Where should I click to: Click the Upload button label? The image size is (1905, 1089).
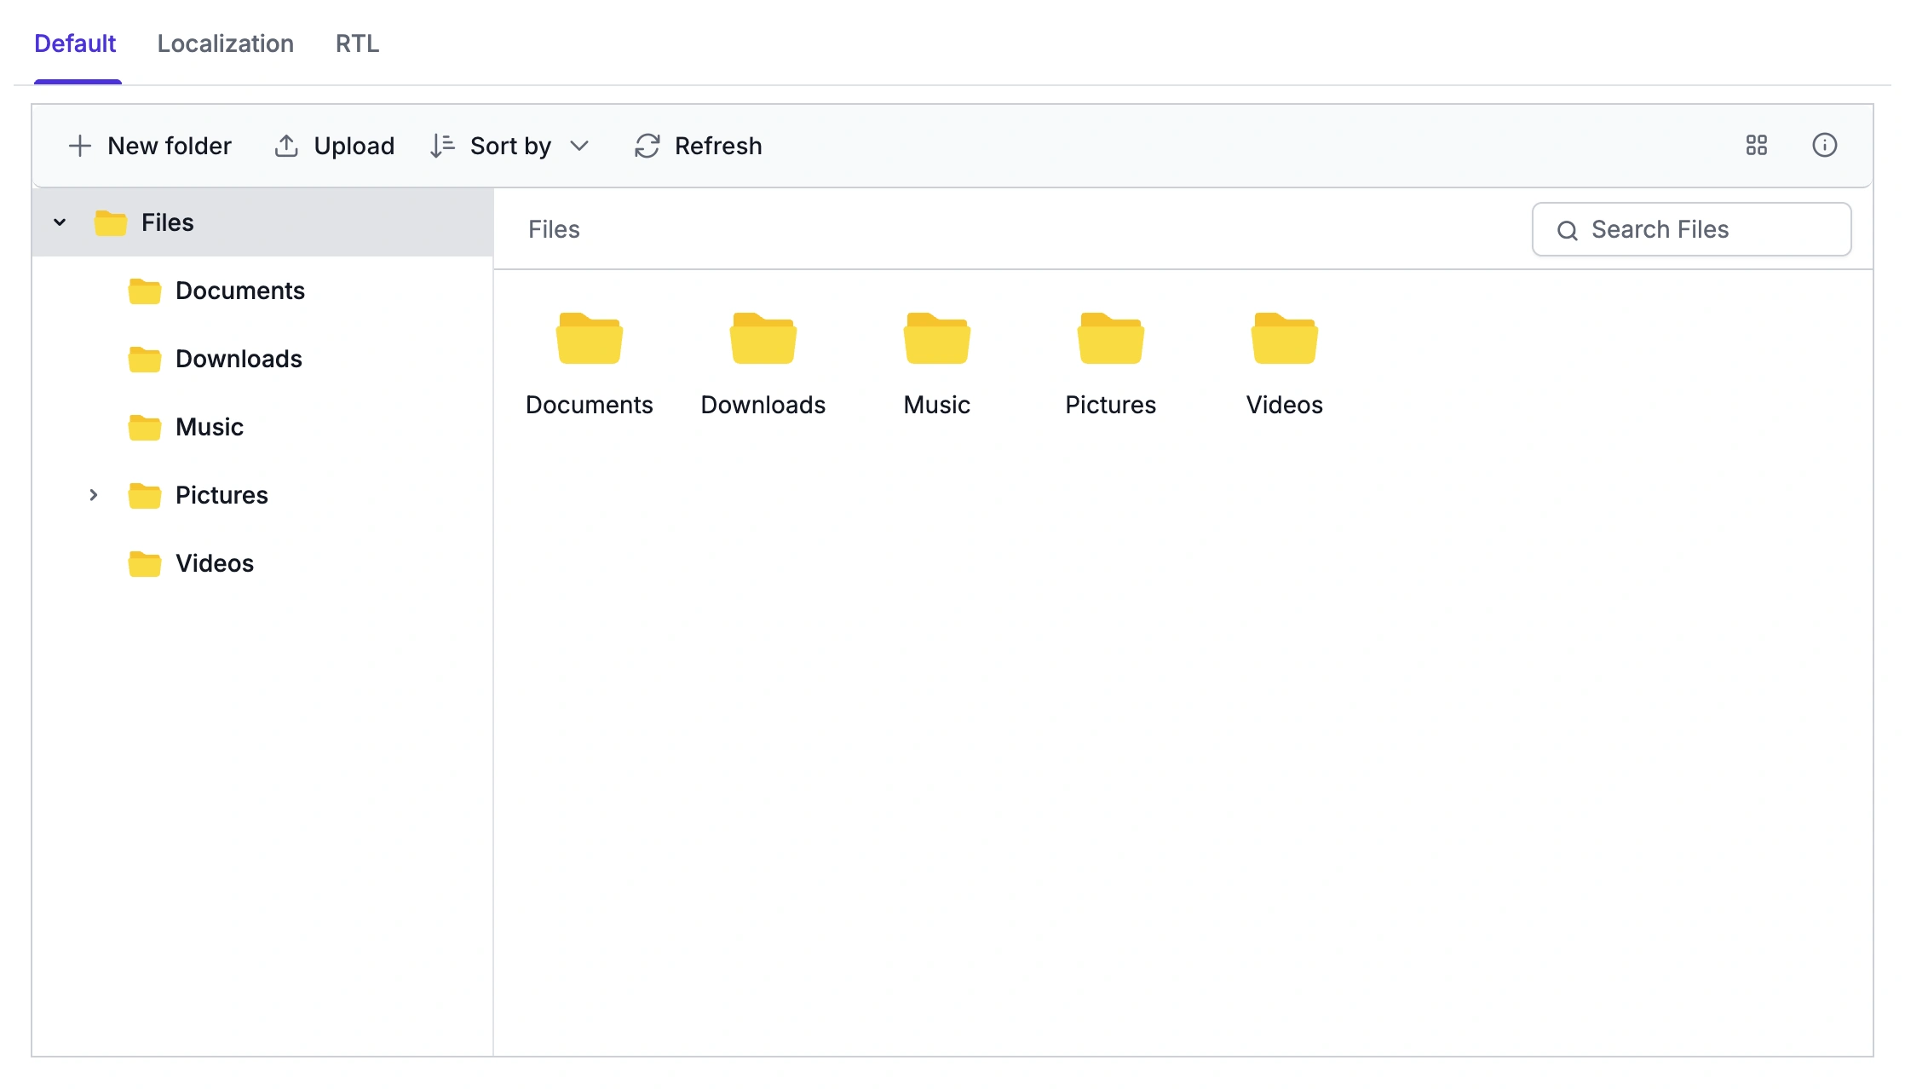pyautogui.click(x=354, y=146)
